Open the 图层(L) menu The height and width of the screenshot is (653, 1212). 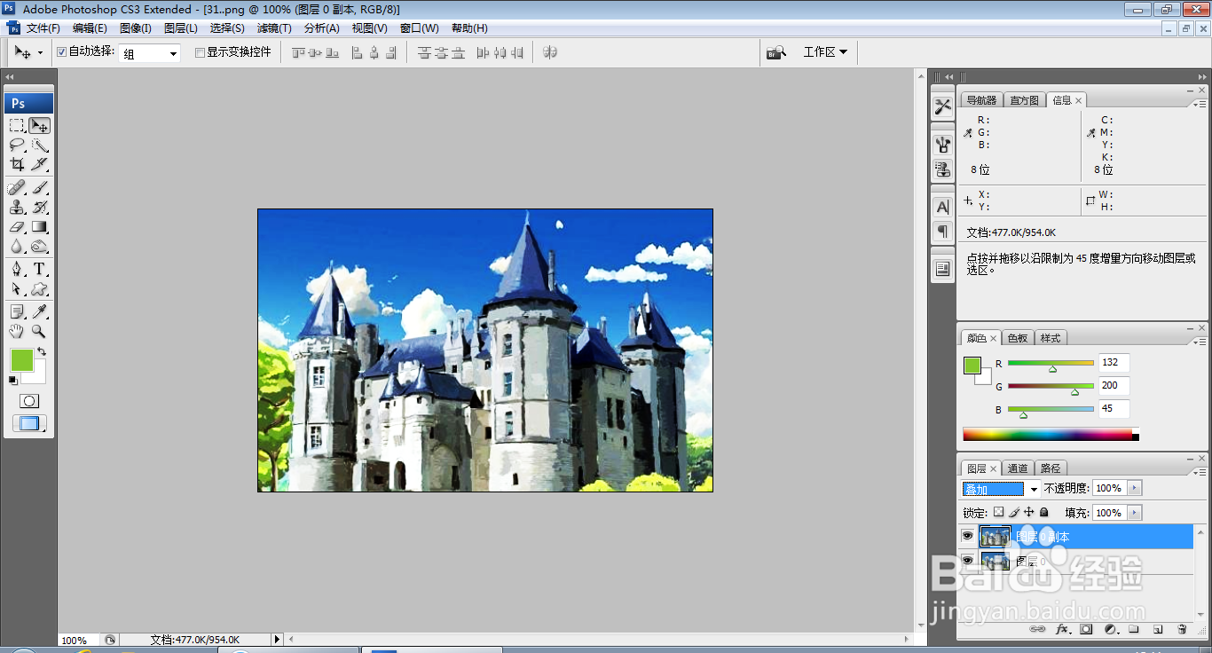[x=181, y=28]
